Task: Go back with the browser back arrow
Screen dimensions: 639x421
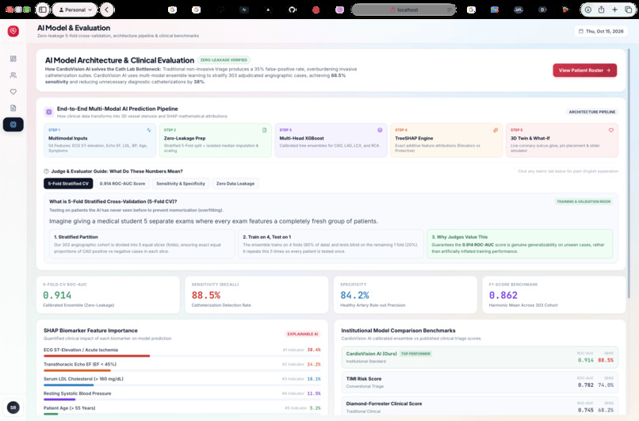Action: pos(107,10)
